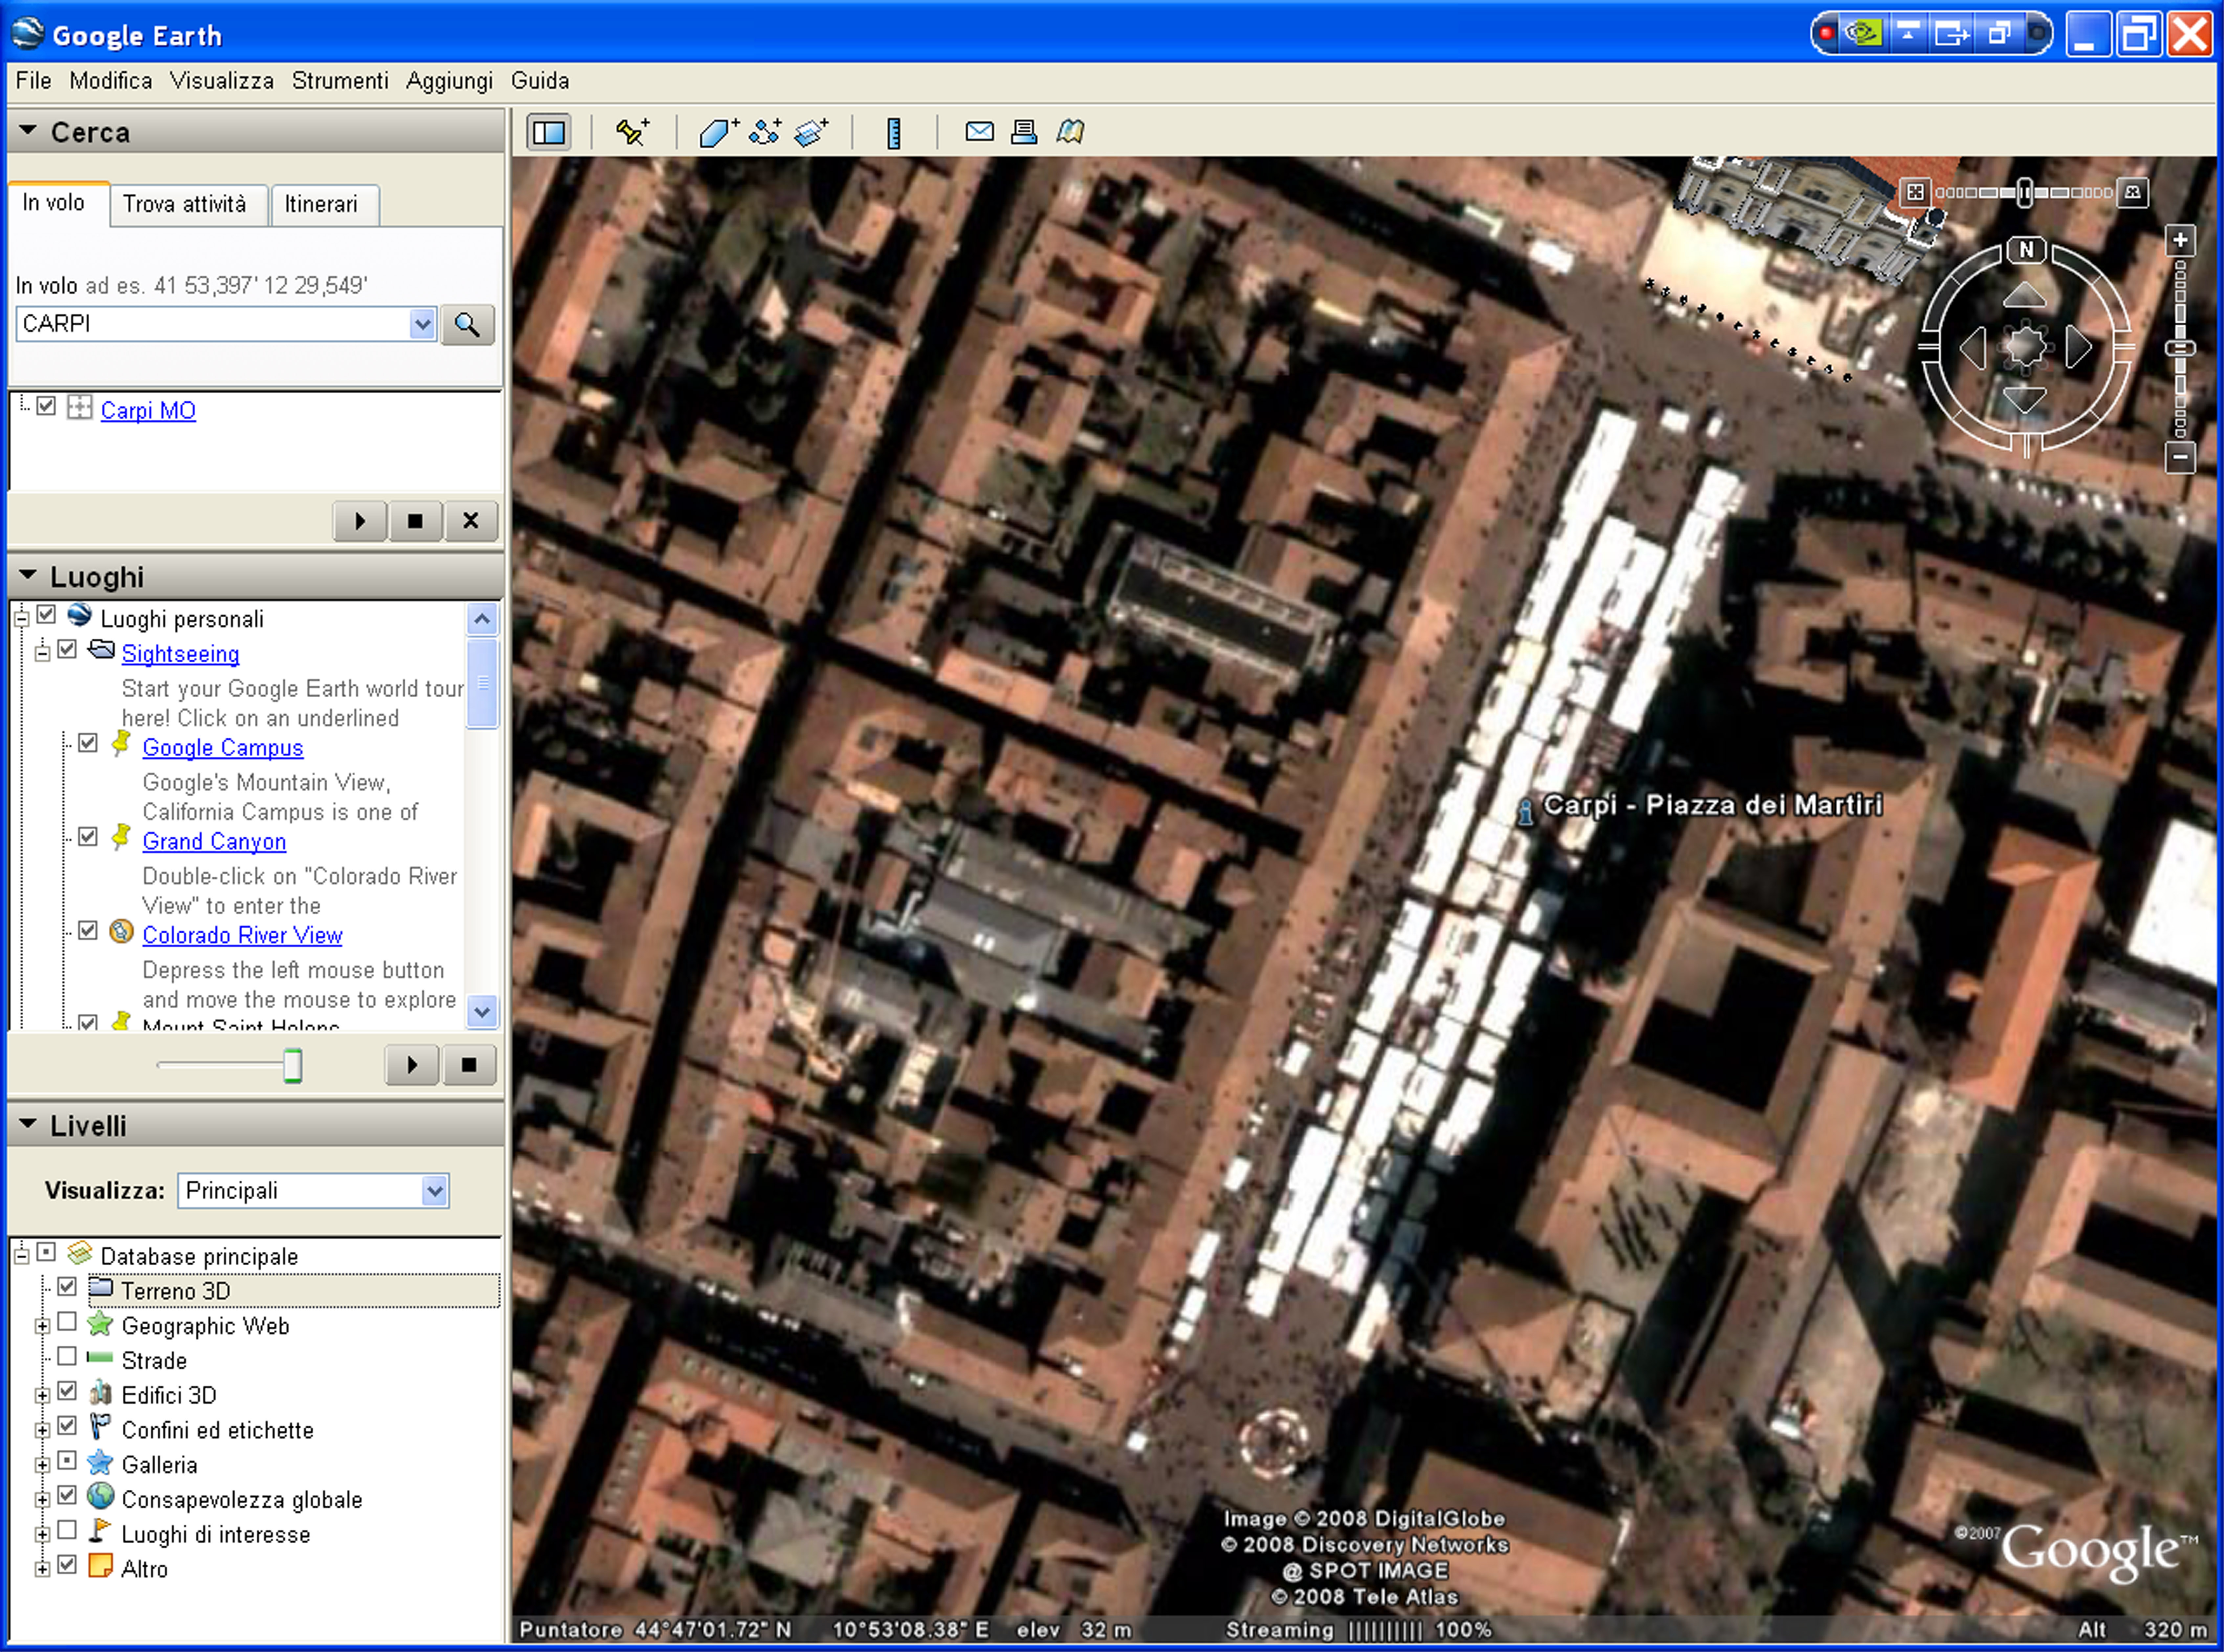This screenshot has width=2224, height=1652.
Task: Uncheck the Grand Canyon placemark
Action: point(88,837)
